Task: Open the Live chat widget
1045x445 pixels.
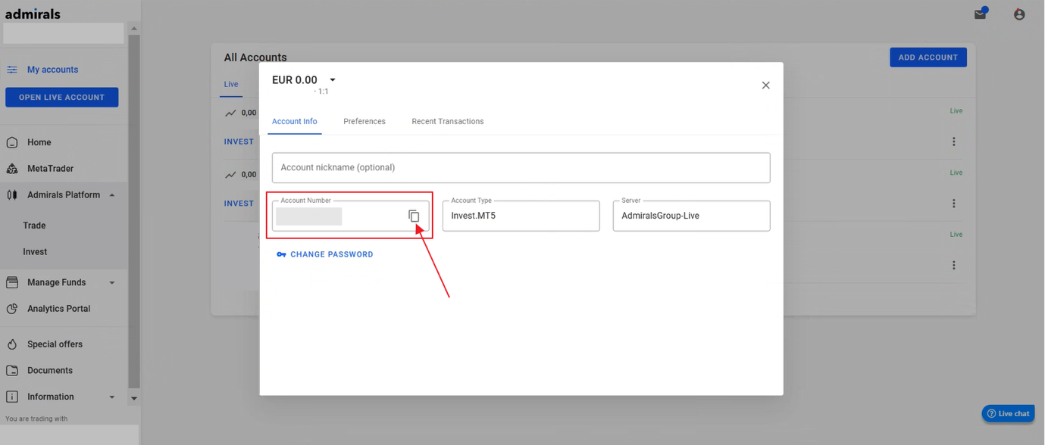Action: 1008,413
